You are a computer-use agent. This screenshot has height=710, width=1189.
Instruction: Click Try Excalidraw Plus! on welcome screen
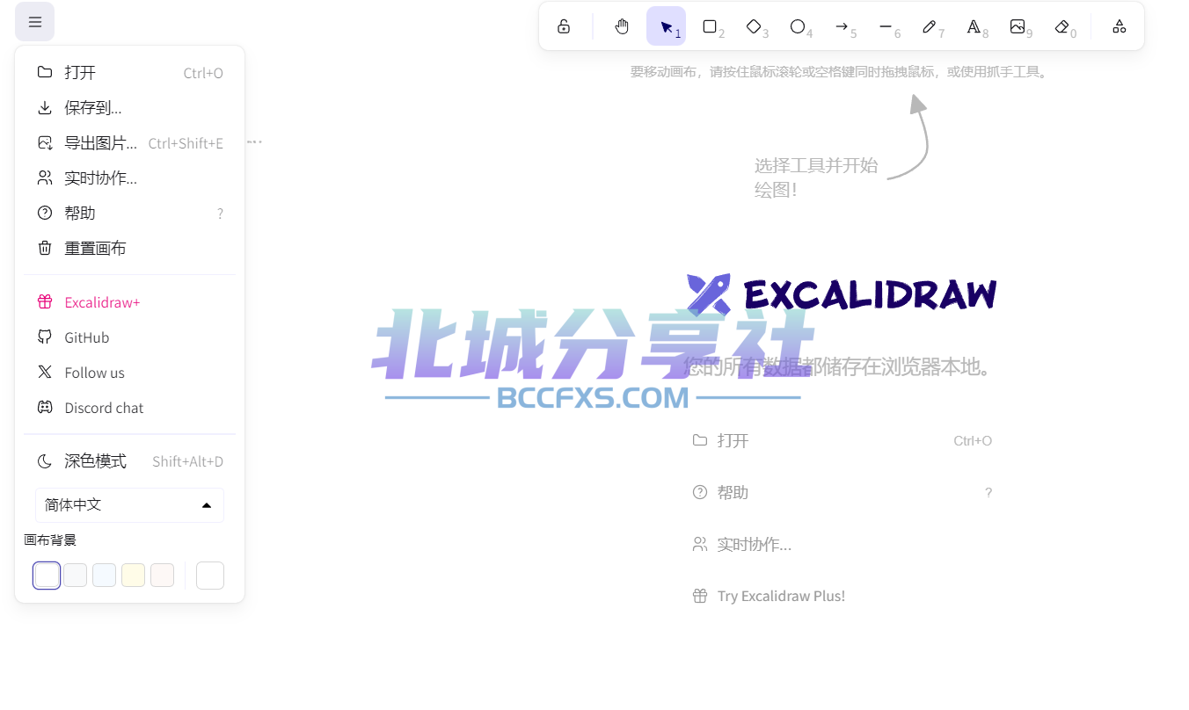(x=842, y=596)
